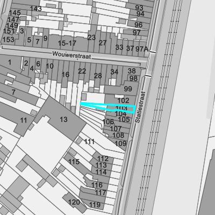Click house number 102

tap(123, 101)
